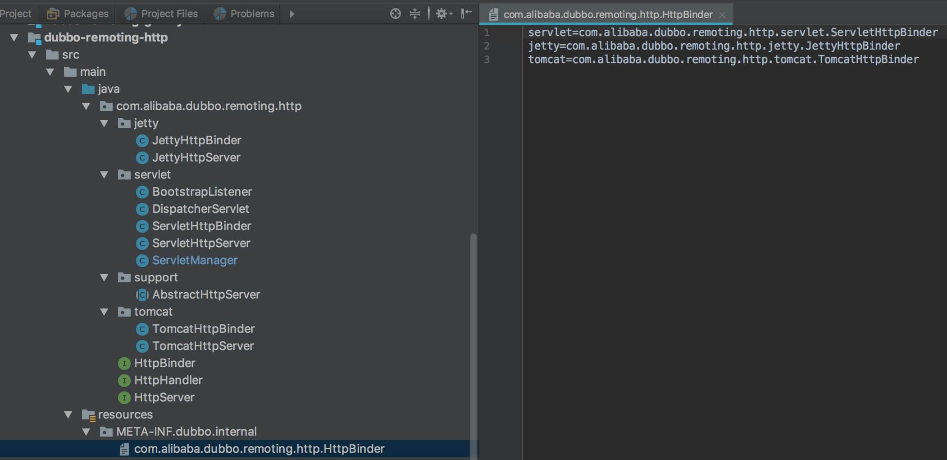
Task: Switch to the Packages view tab
Action: (78, 14)
